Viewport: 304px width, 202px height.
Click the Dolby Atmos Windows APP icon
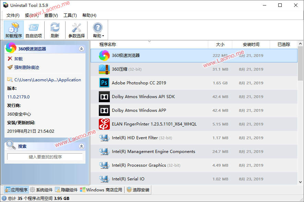(x=104, y=110)
